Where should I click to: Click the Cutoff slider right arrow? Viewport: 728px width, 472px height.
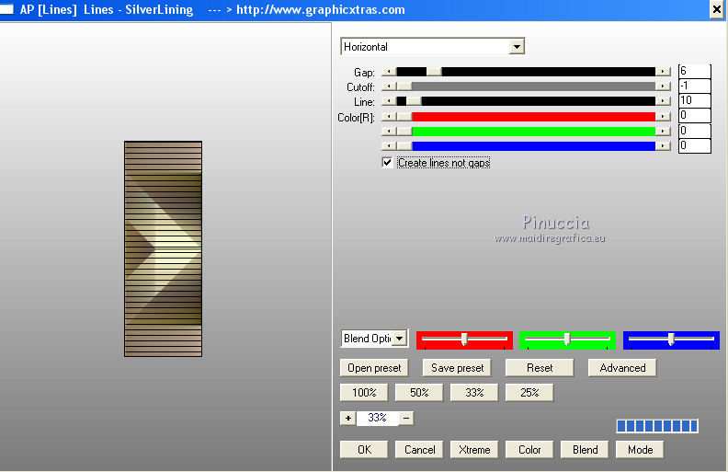(663, 86)
